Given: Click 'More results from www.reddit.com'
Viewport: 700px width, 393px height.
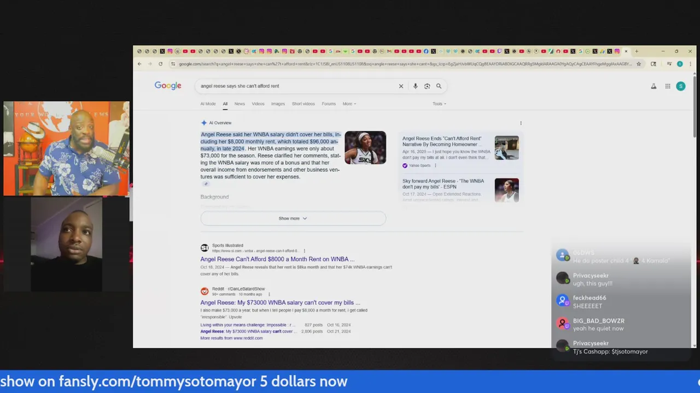Looking at the screenshot, I should pyautogui.click(x=231, y=338).
